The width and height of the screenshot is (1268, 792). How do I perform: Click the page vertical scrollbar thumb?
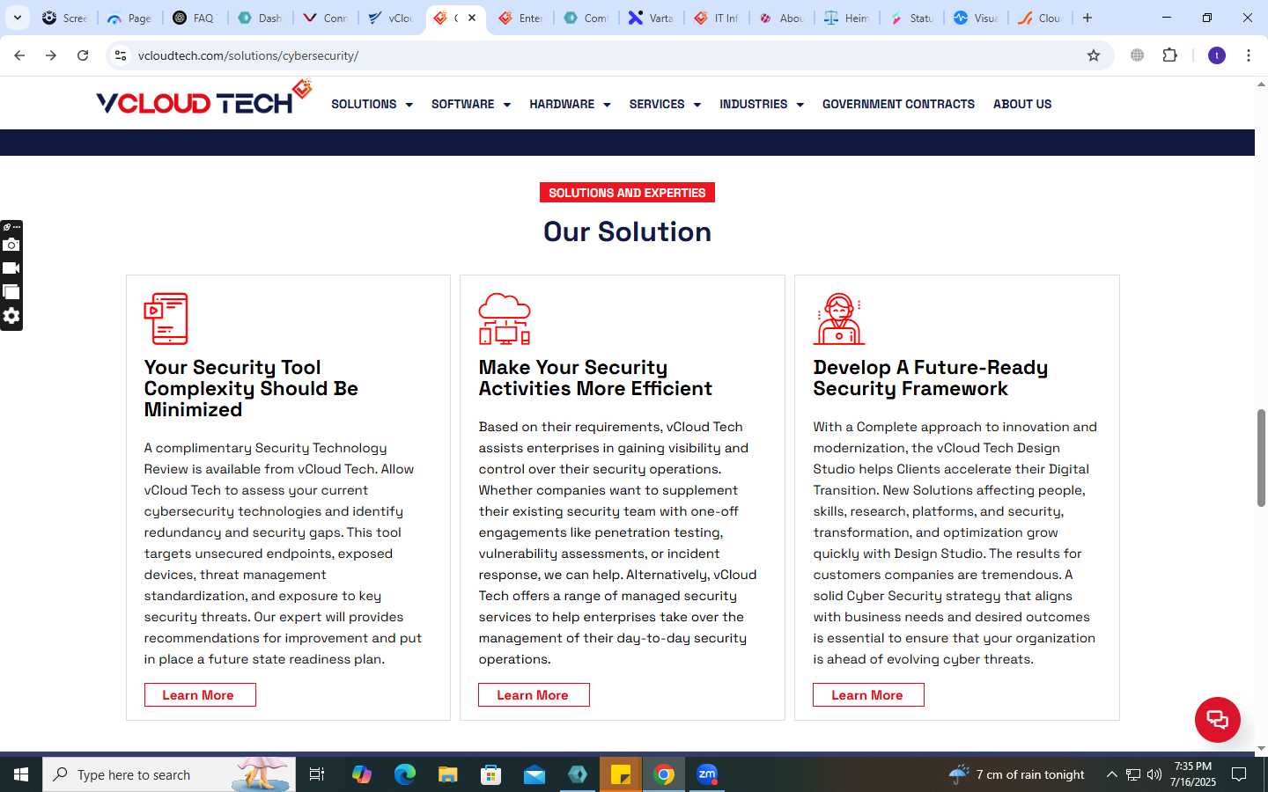click(1261, 458)
